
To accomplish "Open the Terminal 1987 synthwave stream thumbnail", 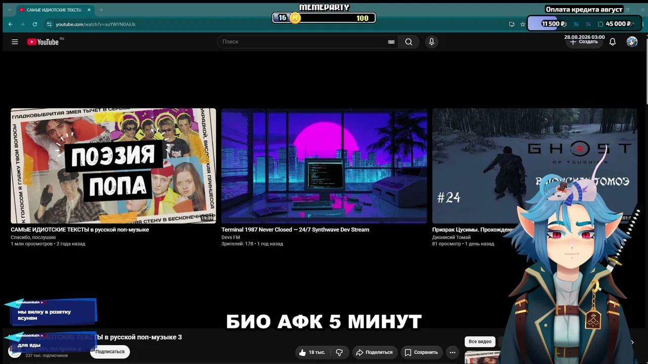I will point(324,166).
